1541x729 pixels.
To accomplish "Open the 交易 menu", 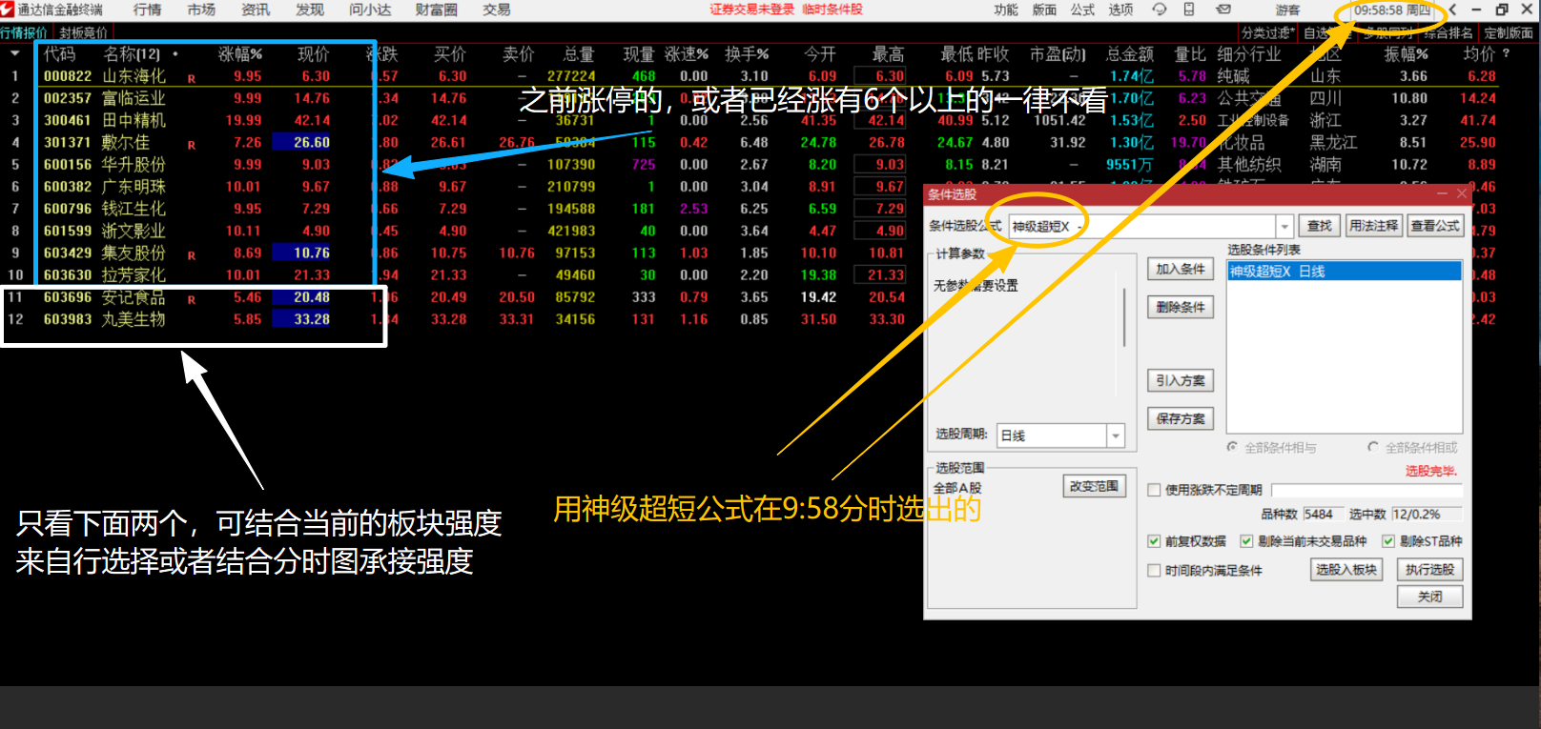I will click(497, 10).
